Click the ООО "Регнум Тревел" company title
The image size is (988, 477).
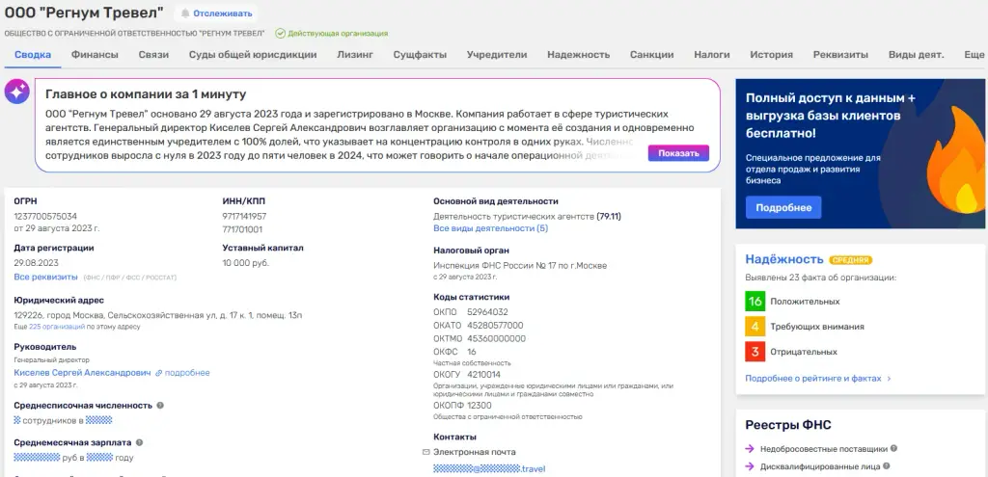84,13
